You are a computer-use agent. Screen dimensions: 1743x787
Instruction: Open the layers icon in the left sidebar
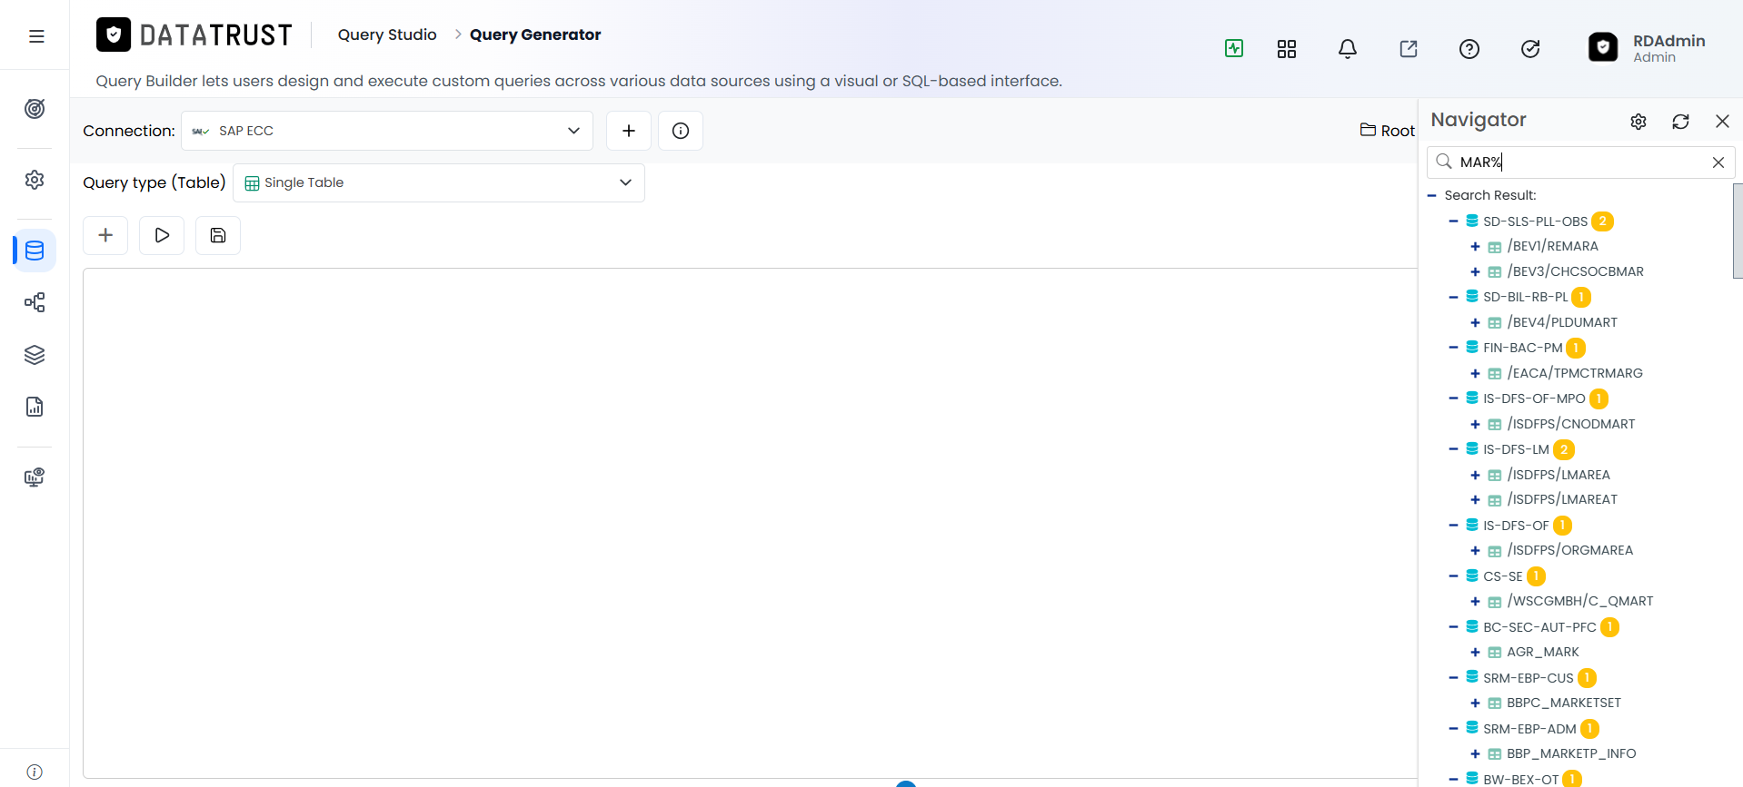point(35,355)
